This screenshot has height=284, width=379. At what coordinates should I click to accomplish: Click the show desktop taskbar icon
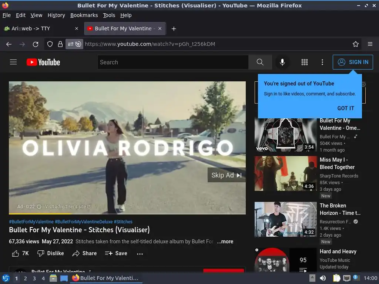[64, 278]
